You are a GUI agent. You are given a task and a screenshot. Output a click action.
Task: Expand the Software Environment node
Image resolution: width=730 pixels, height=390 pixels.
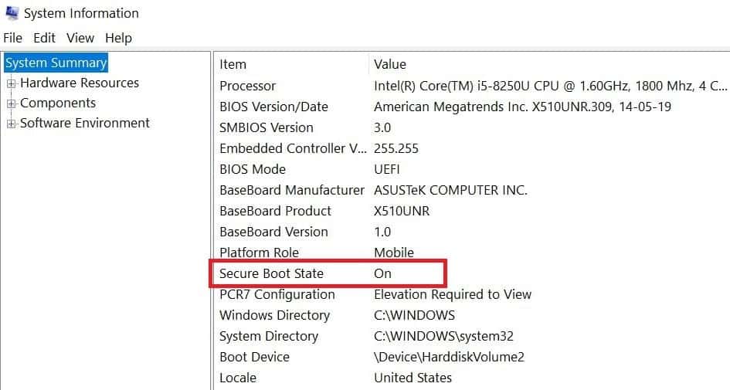pos(12,124)
